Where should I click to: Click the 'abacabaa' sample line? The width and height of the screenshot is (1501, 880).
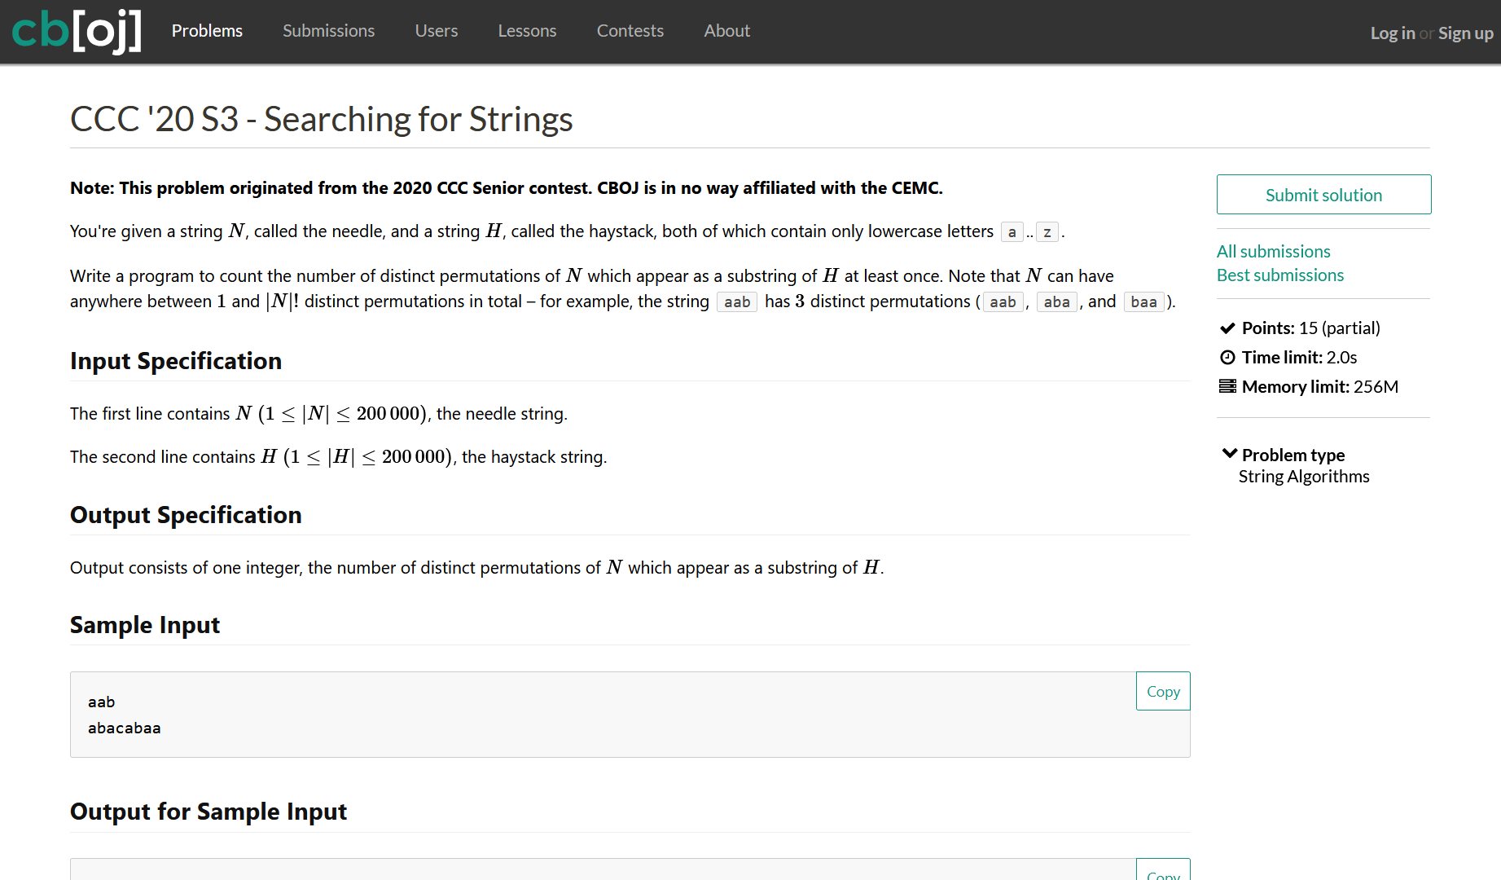(x=125, y=728)
